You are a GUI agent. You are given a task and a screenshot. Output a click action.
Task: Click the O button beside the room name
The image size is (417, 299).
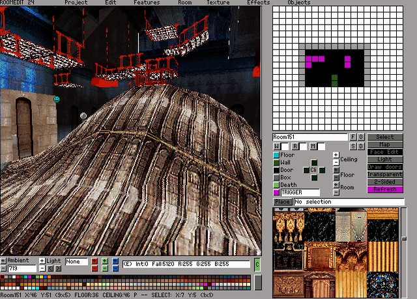pos(361,137)
